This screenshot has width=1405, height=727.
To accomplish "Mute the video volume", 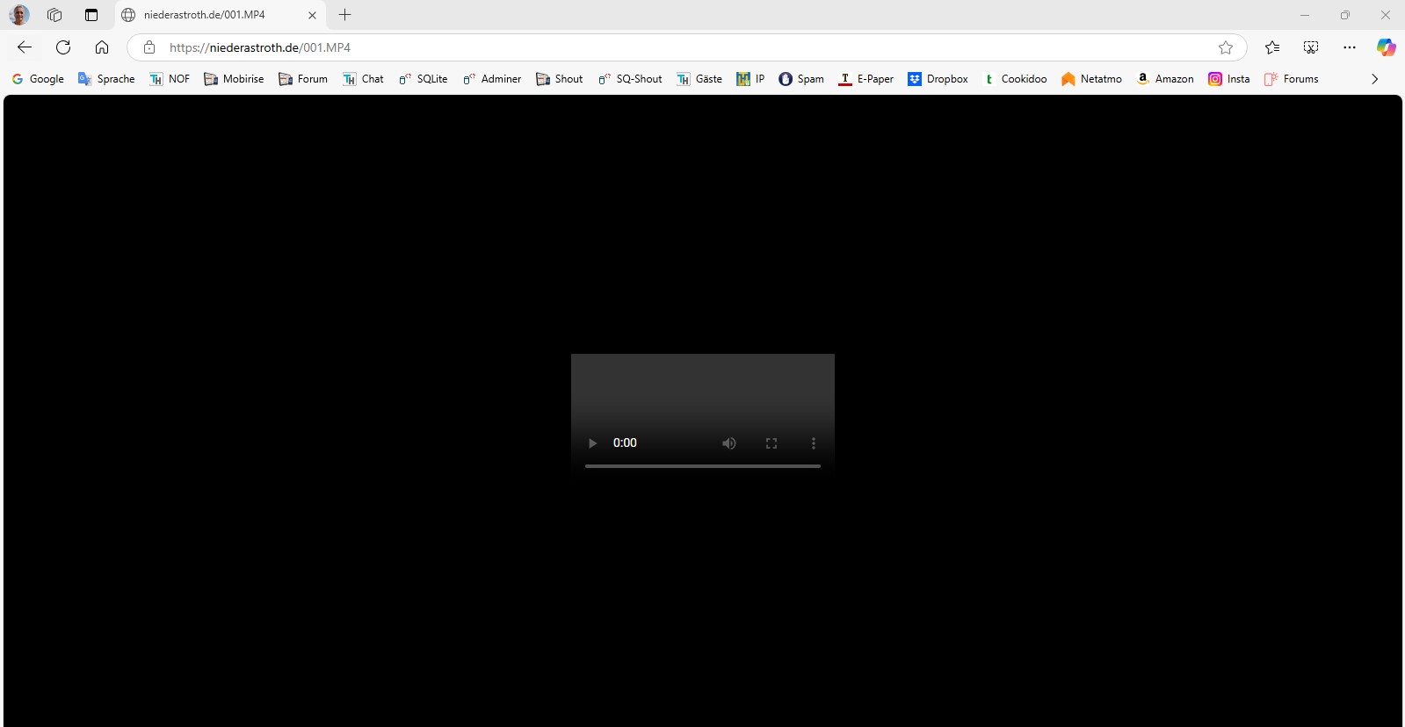I will (x=729, y=443).
